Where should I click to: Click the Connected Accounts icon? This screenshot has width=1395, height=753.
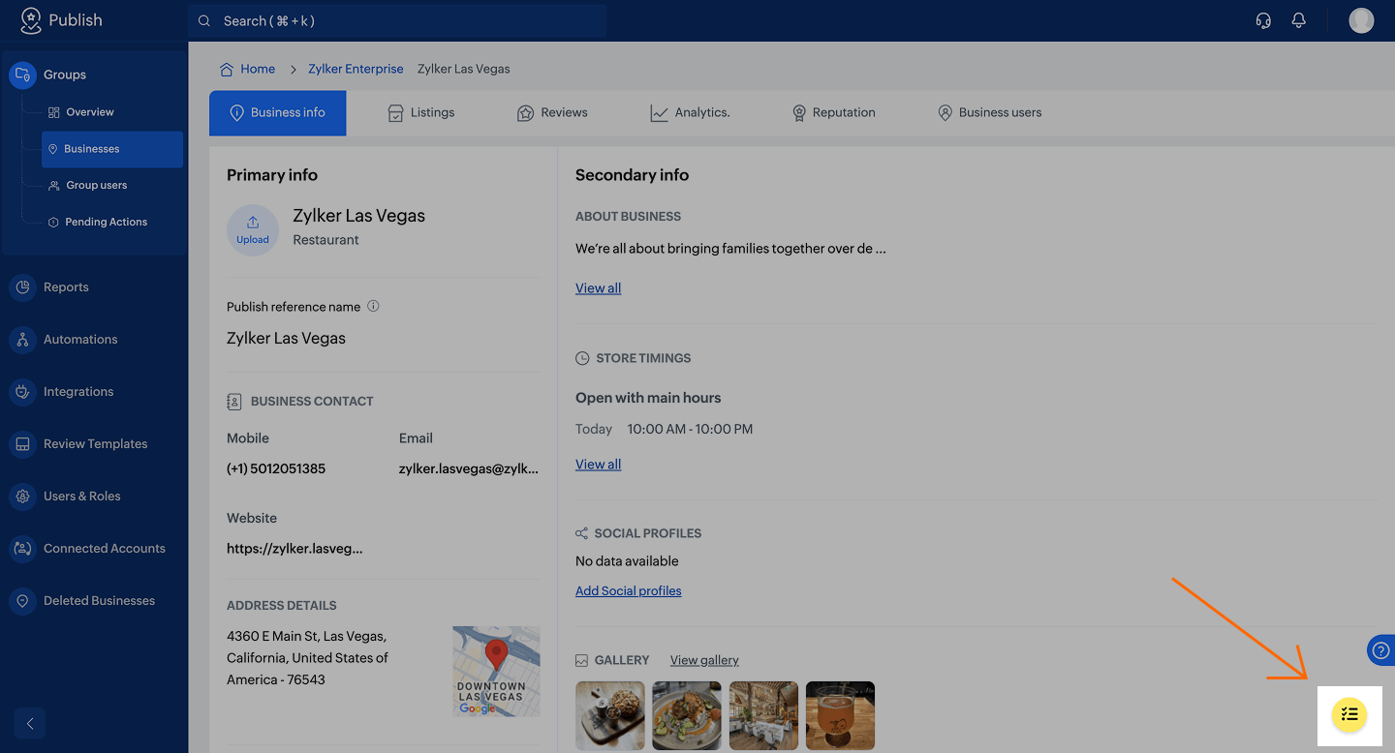click(x=22, y=549)
